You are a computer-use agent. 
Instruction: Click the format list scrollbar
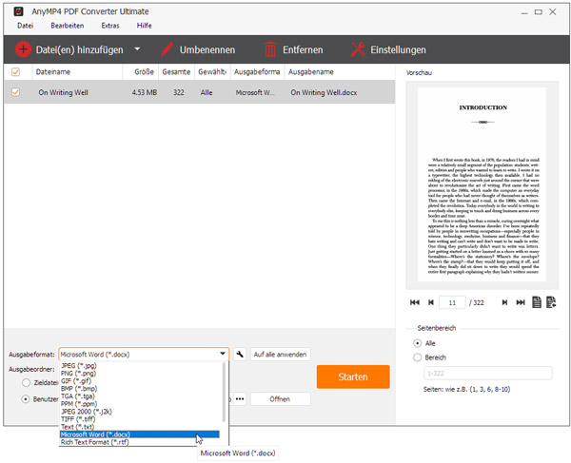224,392
